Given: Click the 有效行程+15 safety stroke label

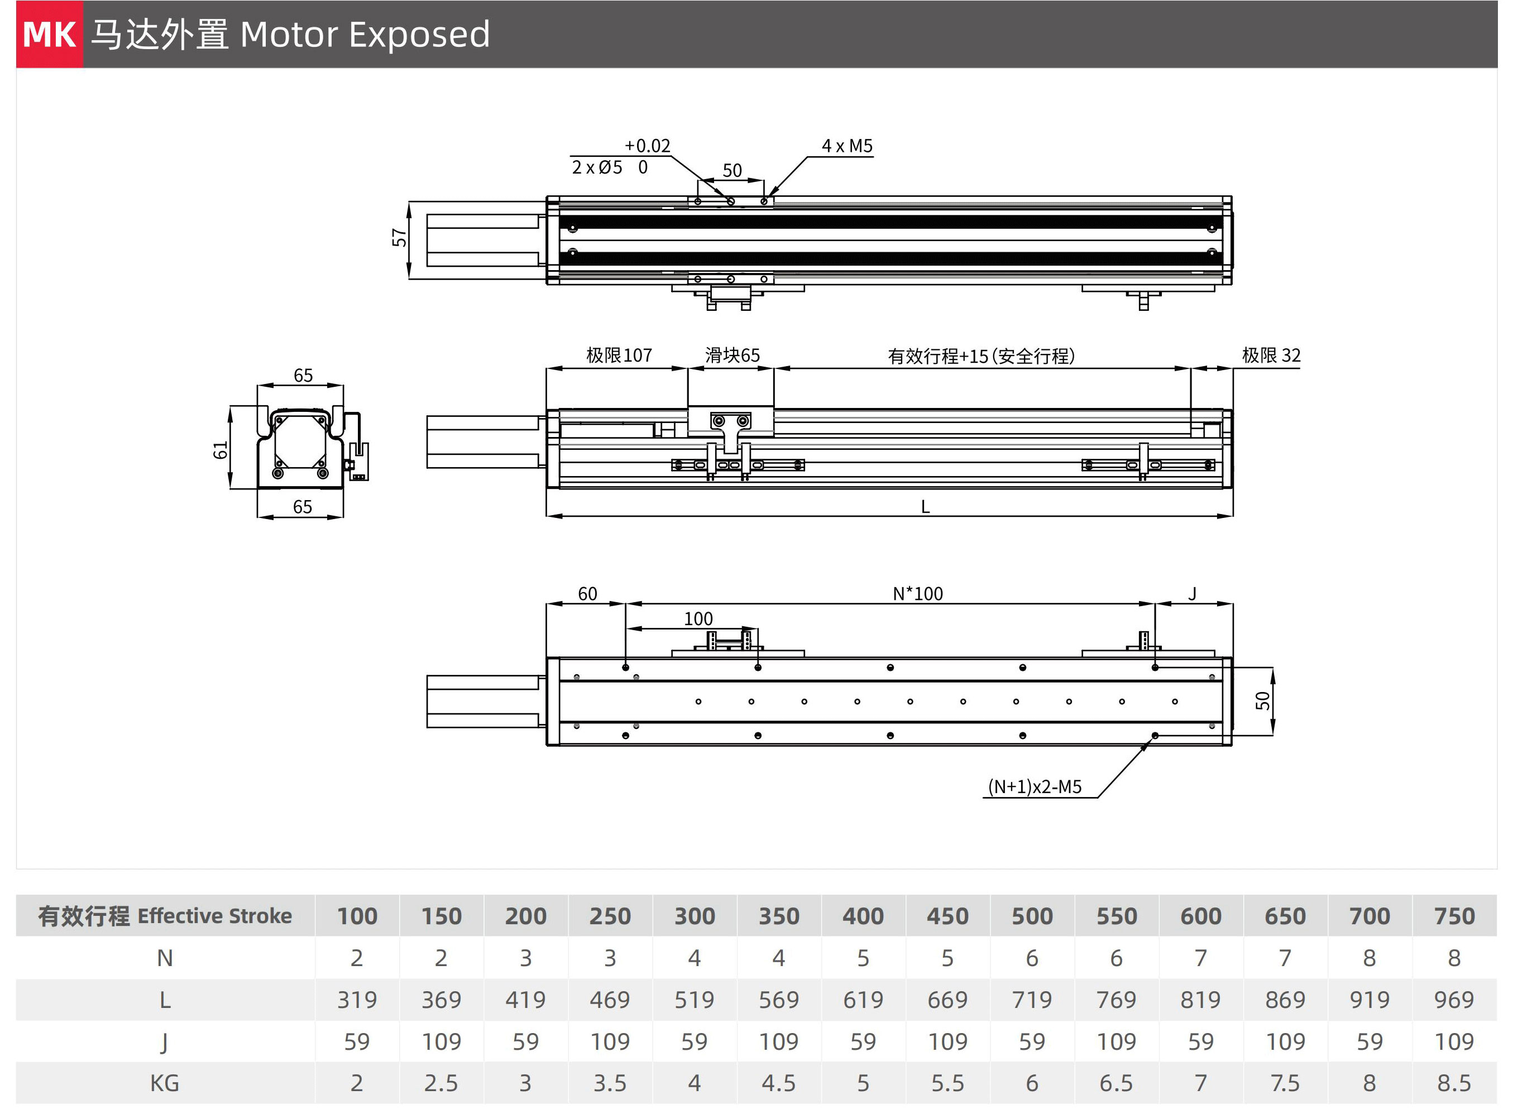Looking at the screenshot, I should tap(981, 356).
